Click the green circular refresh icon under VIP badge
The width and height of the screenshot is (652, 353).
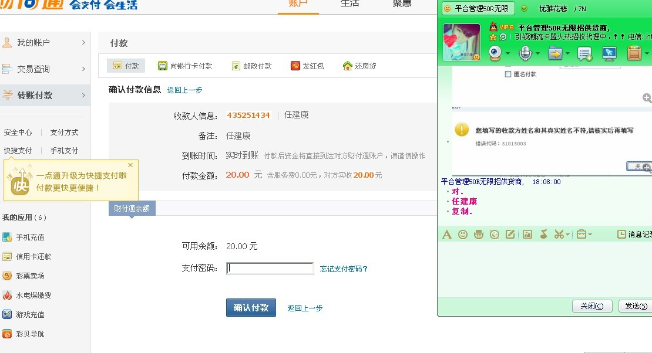503,37
